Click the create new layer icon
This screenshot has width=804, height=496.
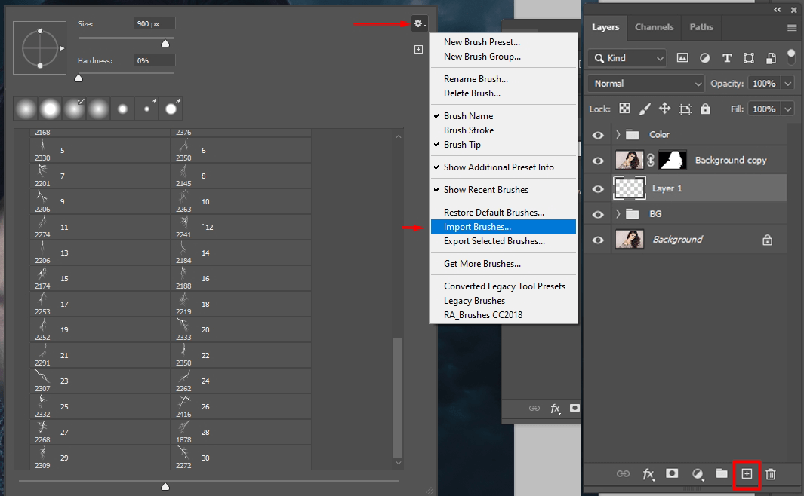coord(747,474)
